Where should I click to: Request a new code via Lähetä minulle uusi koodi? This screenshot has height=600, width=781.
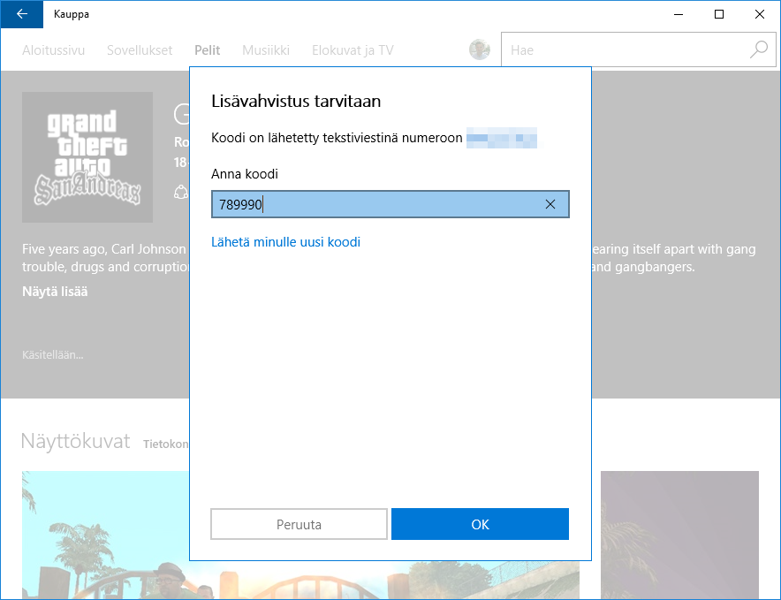pos(285,242)
